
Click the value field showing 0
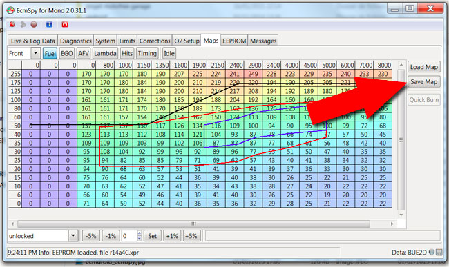click(129, 236)
